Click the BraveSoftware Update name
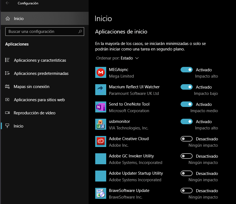 pyautogui.click(x=129, y=191)
